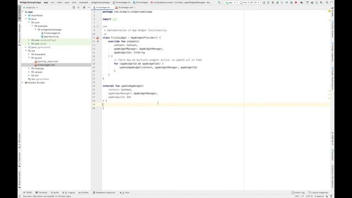Collapse the app module tree node
Viewport: 352px width, 198px height.
click(x=23, y=12)
